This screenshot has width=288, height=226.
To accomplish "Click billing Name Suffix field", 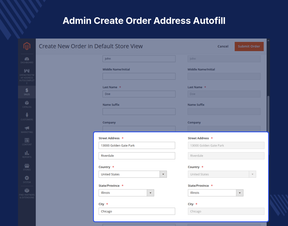I will coord(139,111).
